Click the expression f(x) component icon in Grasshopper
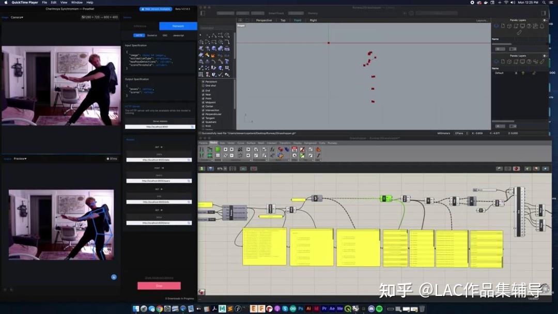This screenshot has width=558, height=314. point(271,149)
